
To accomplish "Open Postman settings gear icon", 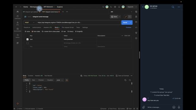I will click(115, 7).
